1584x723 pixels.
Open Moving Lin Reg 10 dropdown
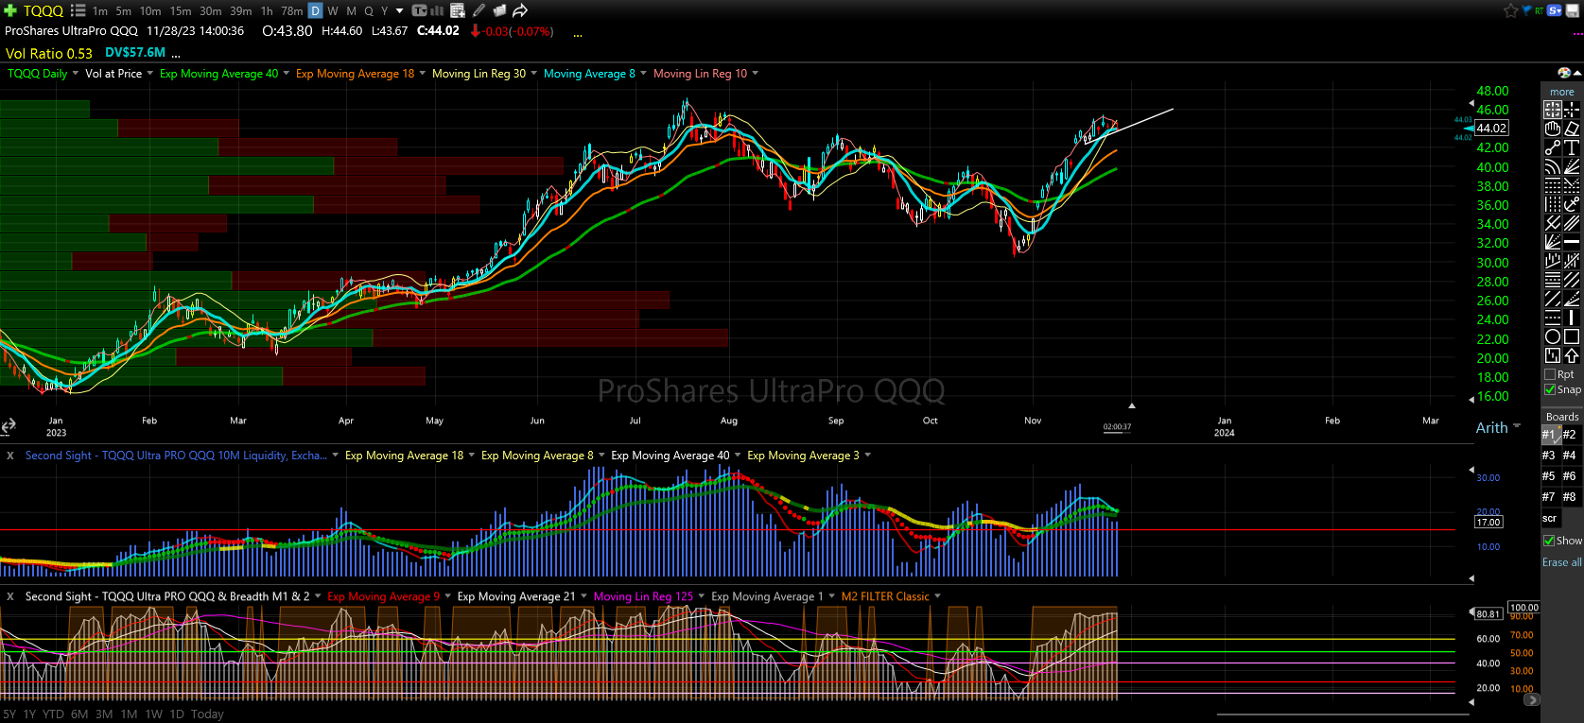coord(755,74)
